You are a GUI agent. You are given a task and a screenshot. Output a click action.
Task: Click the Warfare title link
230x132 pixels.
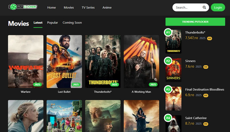tap(26, 92)
